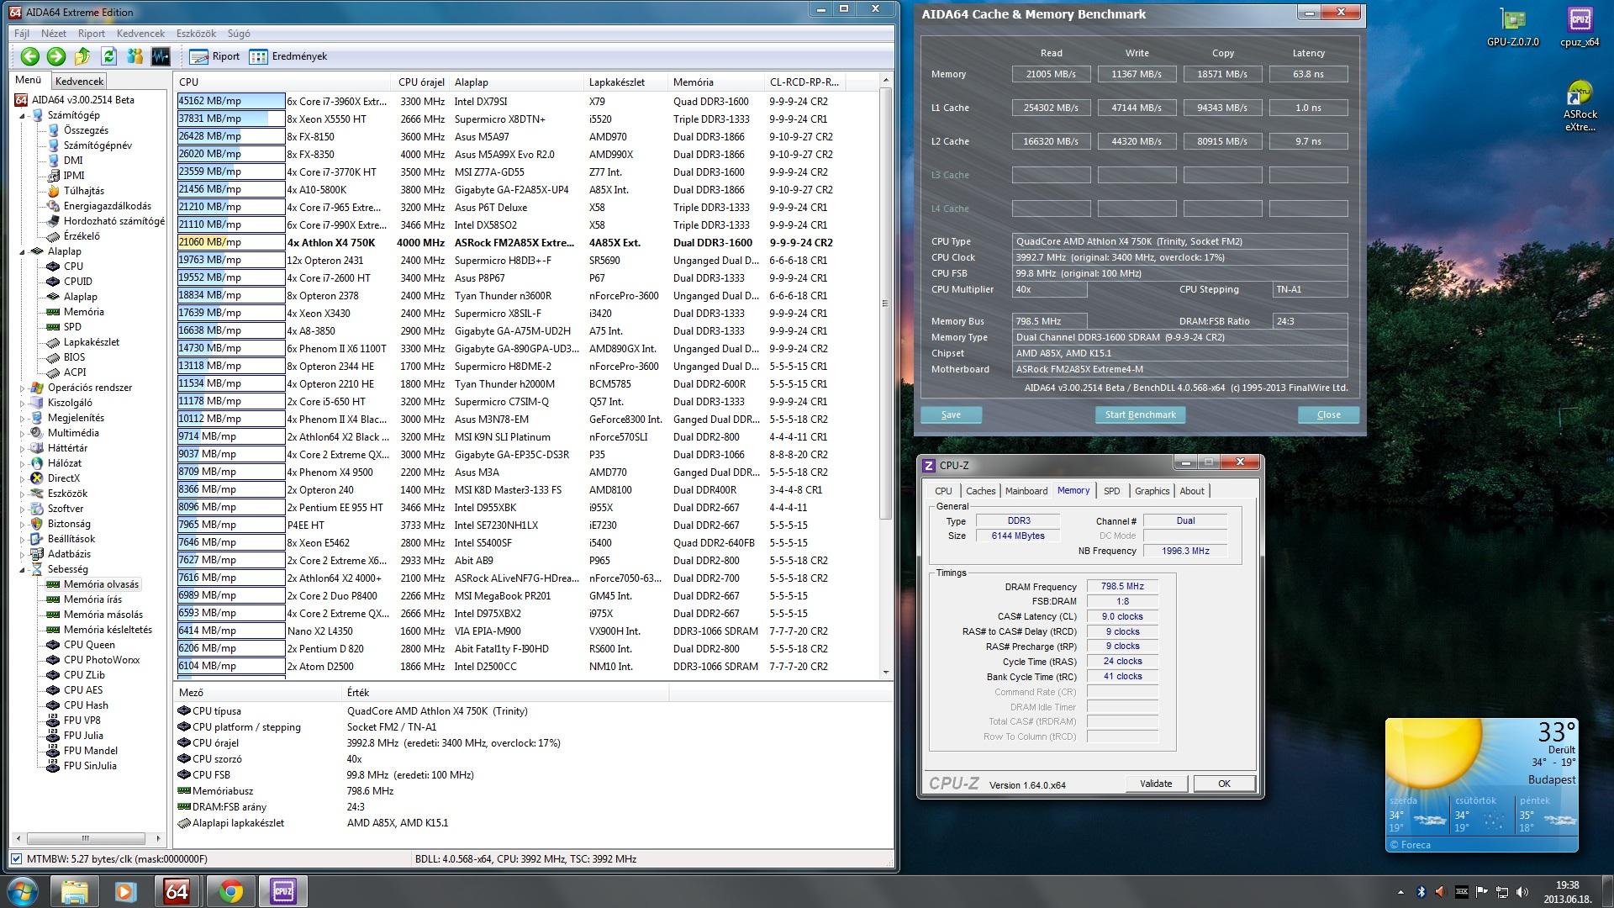
Task: Click the CPU órajel column header
Action: pos(421,82)
